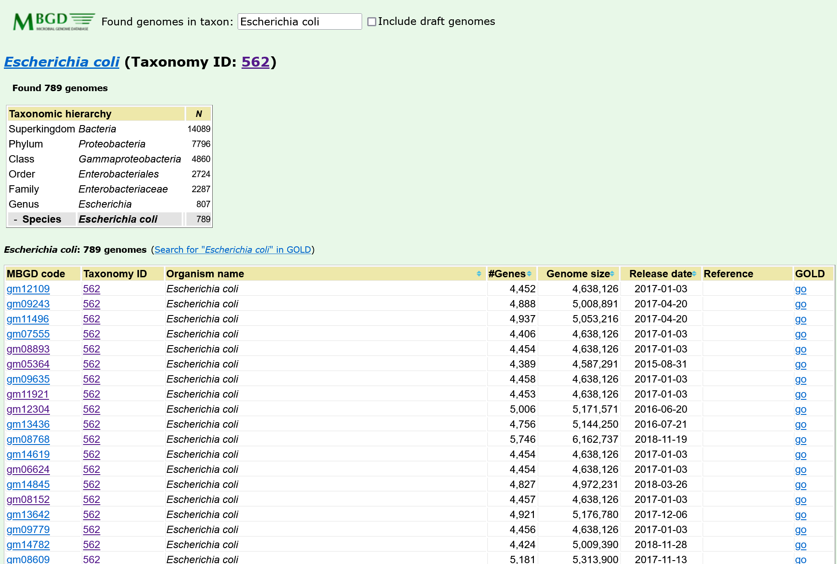837x564 pixels.
Task: Open genome gm08768 entry
Action: click(x=28, y=439)
